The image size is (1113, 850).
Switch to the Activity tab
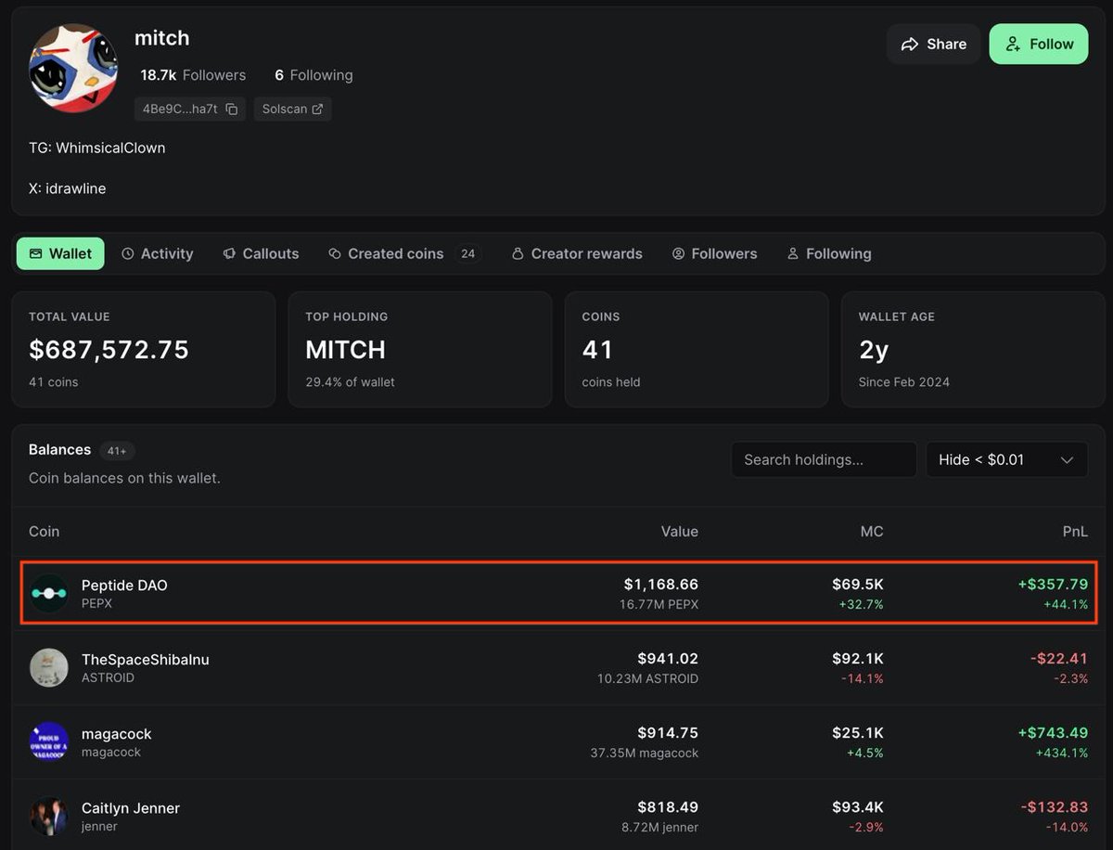tap(158, 253)
